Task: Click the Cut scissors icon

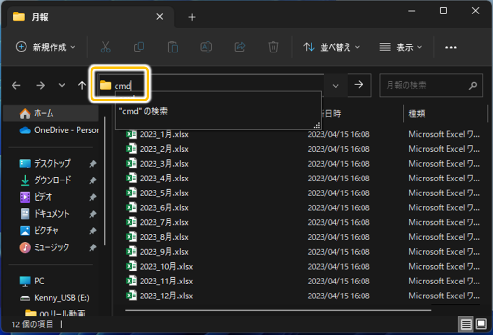Action: [x=105, y=47]
